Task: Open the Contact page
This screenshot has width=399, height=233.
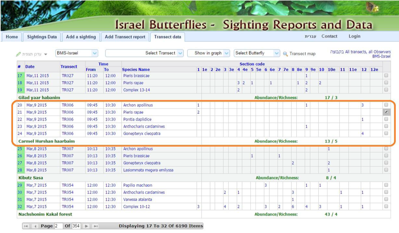Action: tap(329, 36)
